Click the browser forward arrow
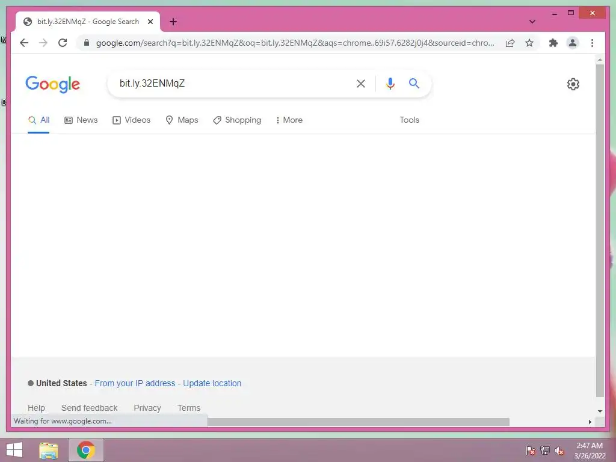 point(43,43)
